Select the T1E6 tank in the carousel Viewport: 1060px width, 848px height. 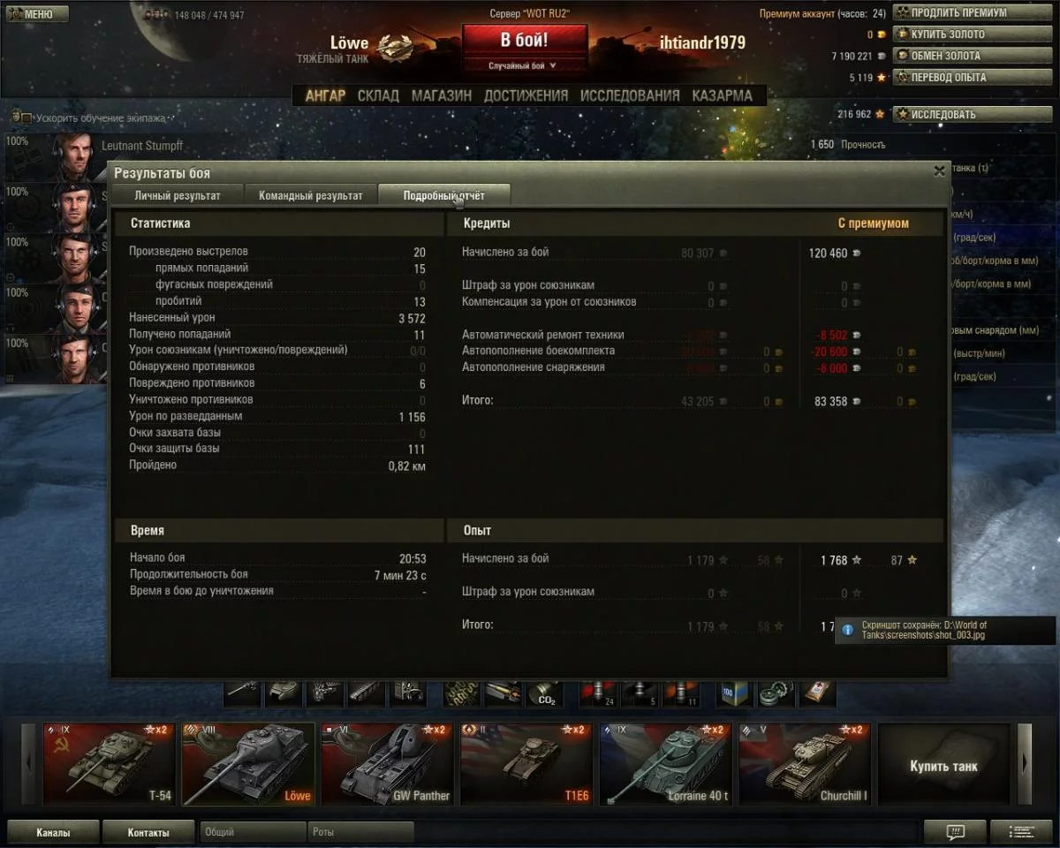pyautogui.click(x=526, y=763)
